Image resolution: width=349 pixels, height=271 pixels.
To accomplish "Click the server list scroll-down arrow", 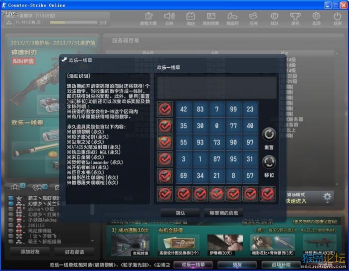I will pos(337,184).
